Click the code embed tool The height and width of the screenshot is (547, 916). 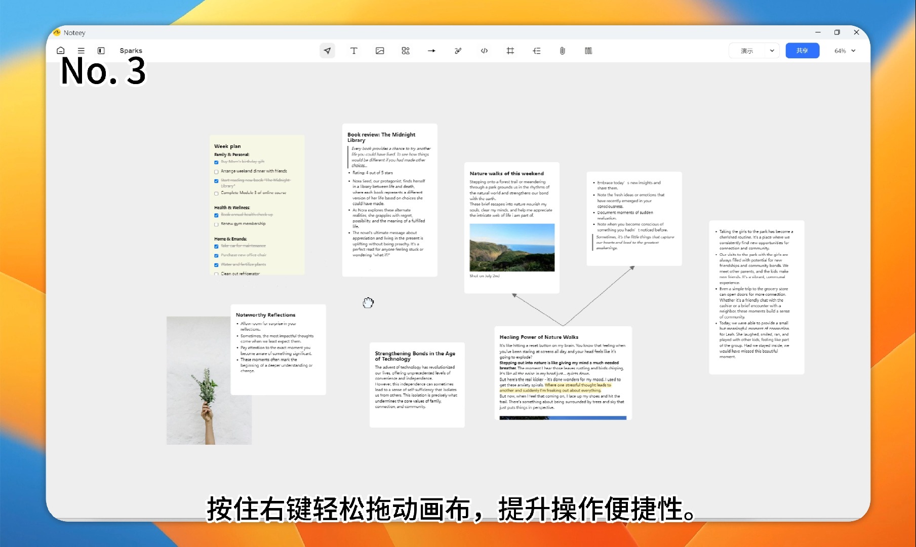coord(484,51)
